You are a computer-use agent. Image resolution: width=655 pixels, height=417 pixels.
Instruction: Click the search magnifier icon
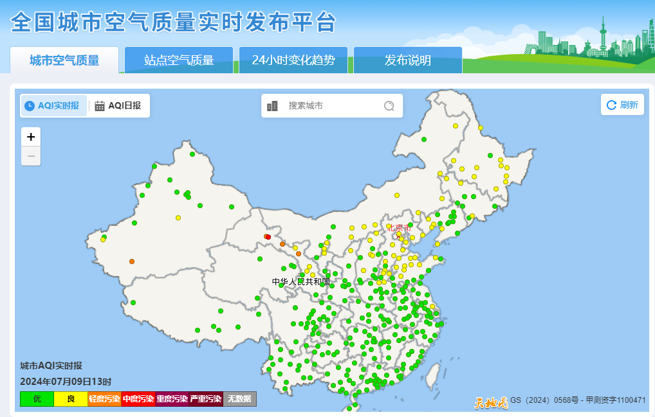pos(389,106)
